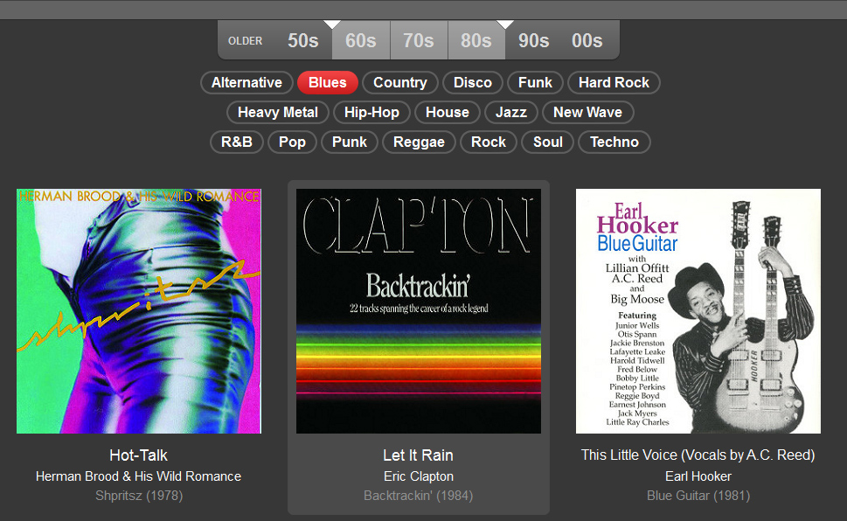Pick the Techno genre pill
The height and width of the screenshot is (521, 847).
(x=614, y=142)
